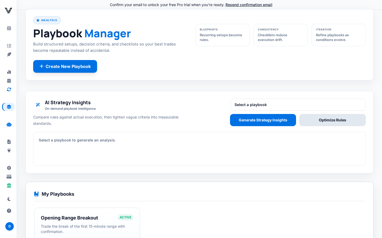Click the My Playbooks heading
Viewport: 382px width, 238px height.
pyautogui.click(x=58, y=194)
